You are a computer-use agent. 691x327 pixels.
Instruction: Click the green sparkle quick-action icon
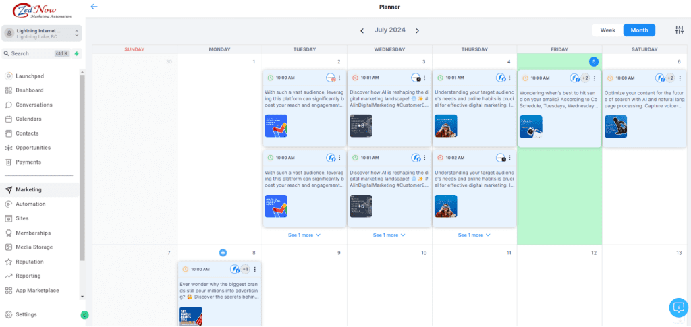(x=77, y=53)
